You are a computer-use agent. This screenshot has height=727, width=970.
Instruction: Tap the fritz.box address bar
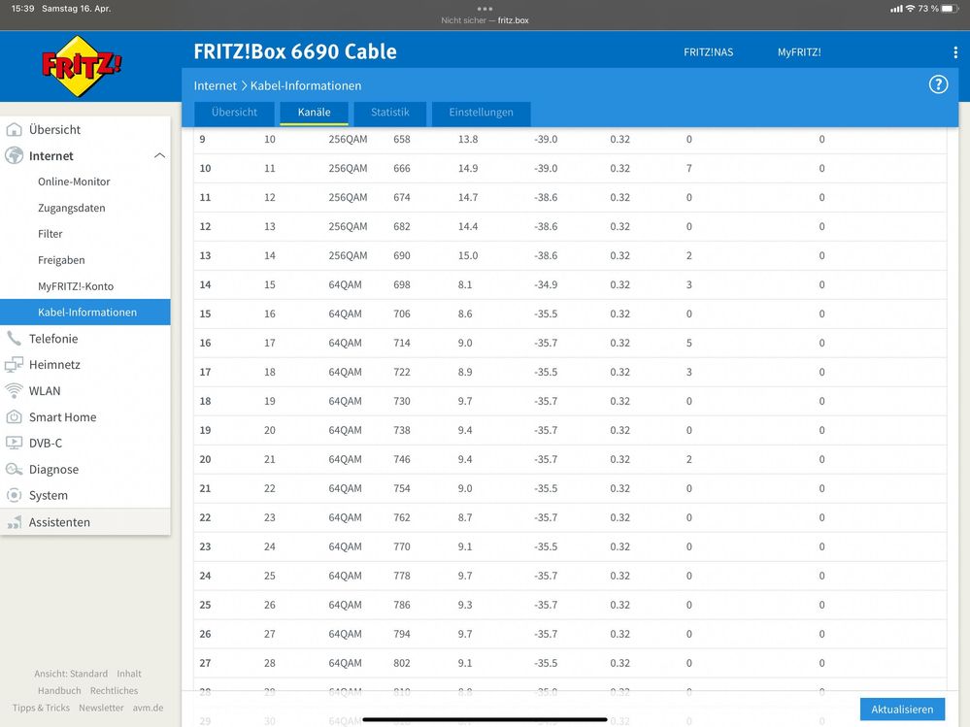click(485, 20)
